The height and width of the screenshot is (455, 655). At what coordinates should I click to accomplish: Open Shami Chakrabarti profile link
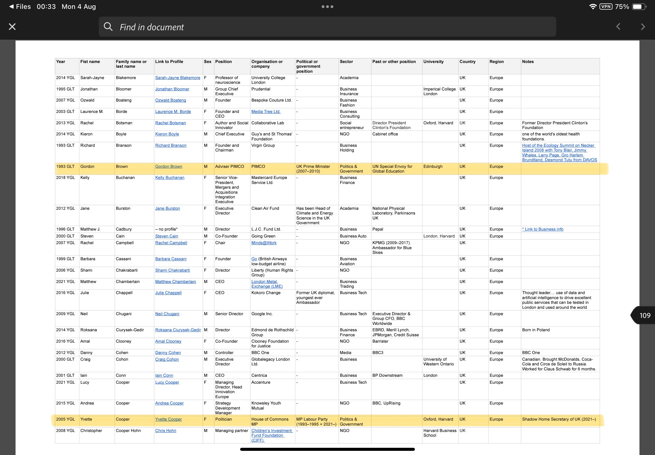click(x=173, y=270)
